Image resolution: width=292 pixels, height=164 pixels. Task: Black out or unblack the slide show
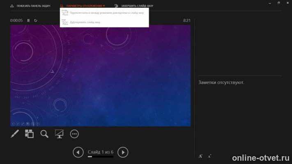tap(59, 134)
